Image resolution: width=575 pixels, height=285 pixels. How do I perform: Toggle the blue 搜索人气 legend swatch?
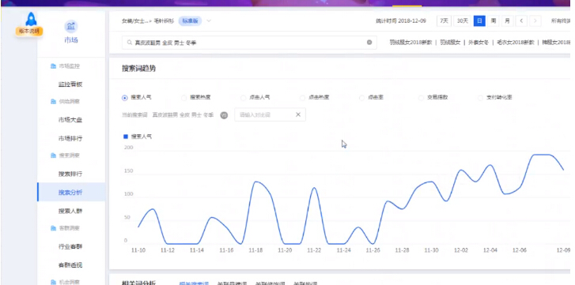pos(126,137)
